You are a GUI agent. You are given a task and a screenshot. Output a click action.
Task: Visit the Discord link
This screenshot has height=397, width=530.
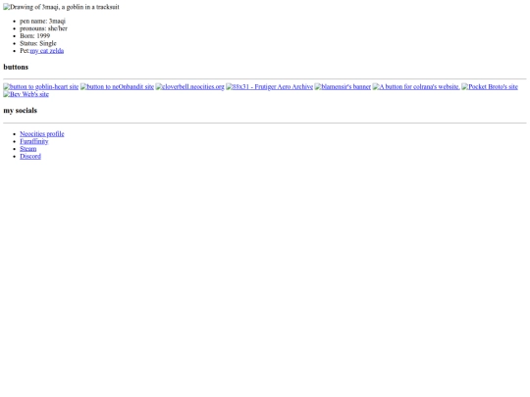(x=30, y=156)
